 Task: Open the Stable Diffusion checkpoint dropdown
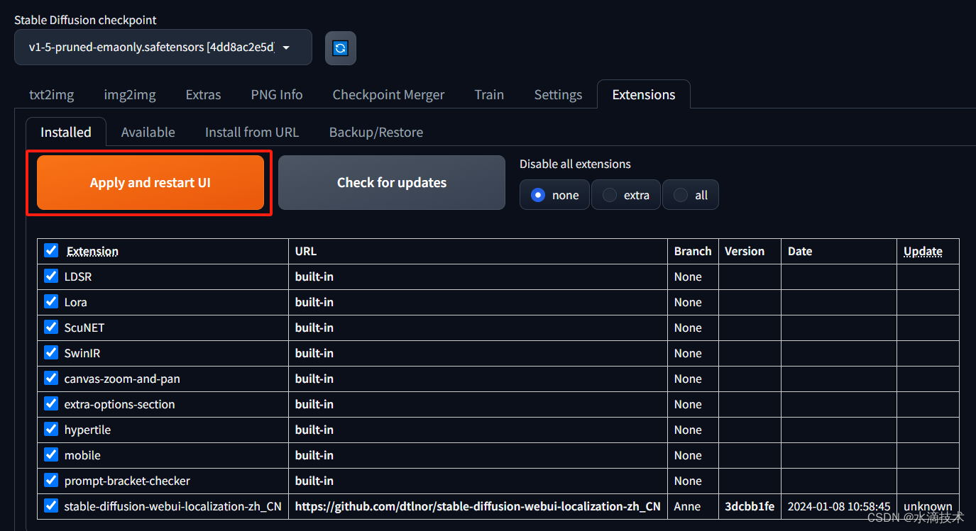tap(163, 47)
